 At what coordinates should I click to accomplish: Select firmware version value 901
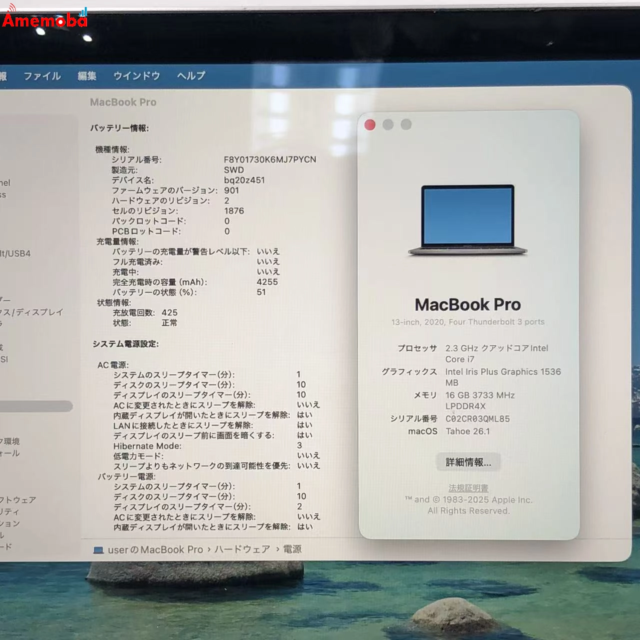coord(231,190)
